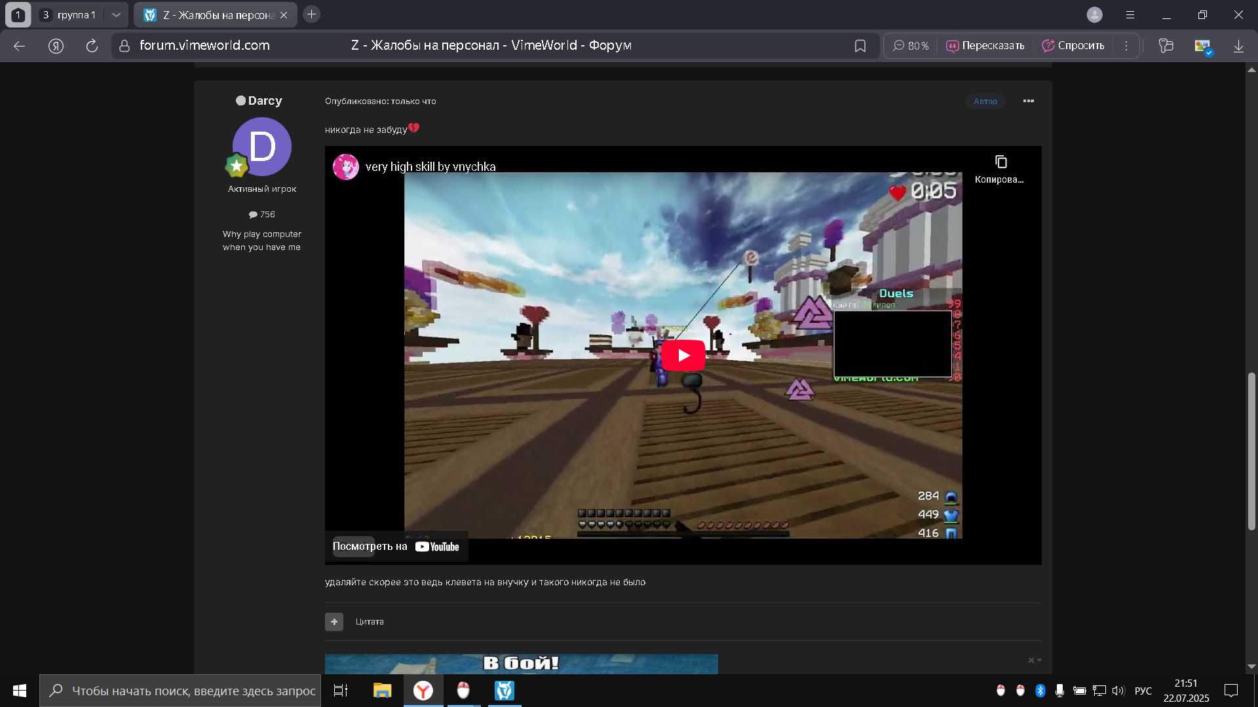Image resolution: width=1258 pixels, height=707 pixels.
Task: Click microphone tray icon
Action: (x=1059, y=691)
